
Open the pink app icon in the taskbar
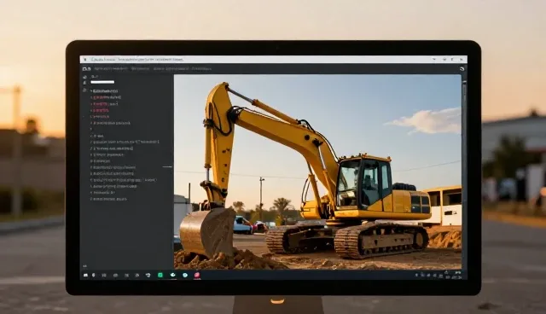coord(197,275)
